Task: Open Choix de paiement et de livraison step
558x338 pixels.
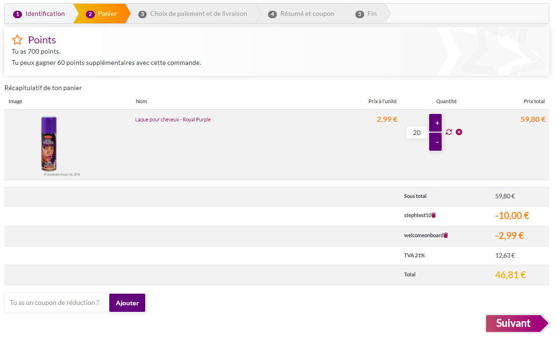Action: (193, 14)
